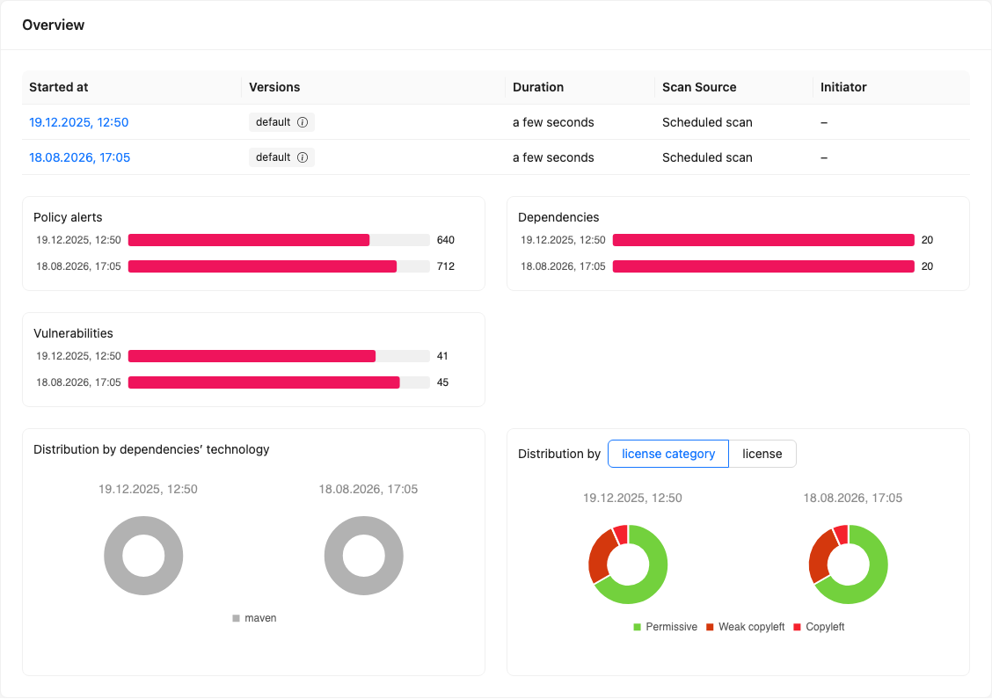The height and width of the screenshot is (699, 992).
Task: Click the Copyleft legend red swatch
Action: (797, 627)
